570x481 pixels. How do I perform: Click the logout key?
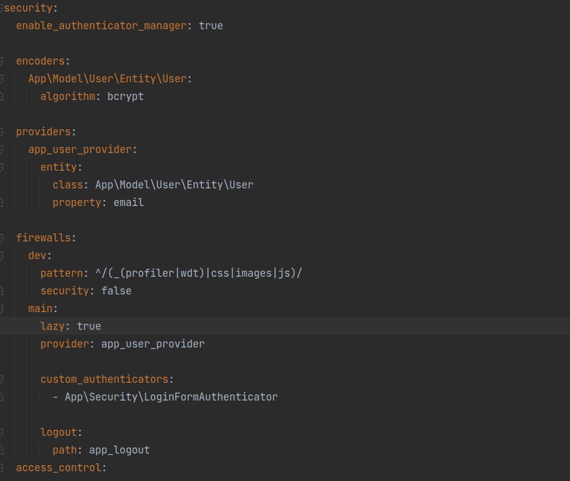tap(59, 432)
